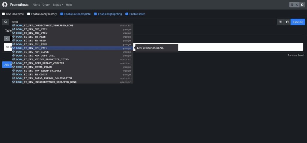
Task: Click cube icon beside DCGM_FI_DEV_MEM_CLOCK
Action: coord(13,52)
